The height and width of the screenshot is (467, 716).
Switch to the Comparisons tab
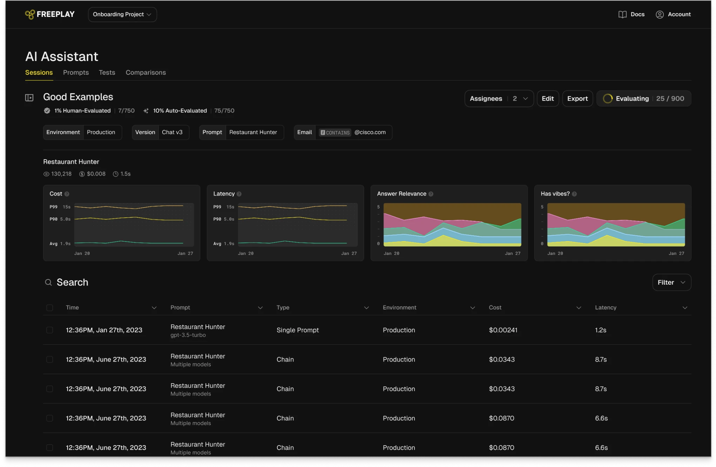click(146, 73)
